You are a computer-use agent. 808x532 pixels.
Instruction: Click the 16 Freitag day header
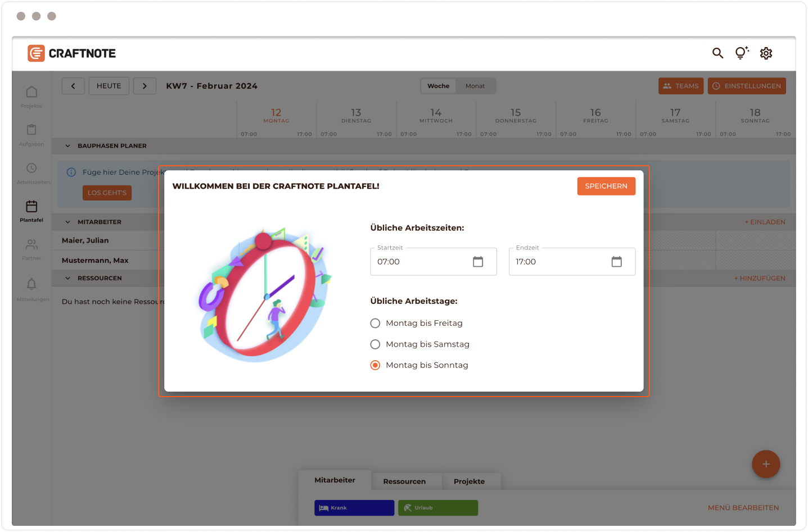(595, 116)
